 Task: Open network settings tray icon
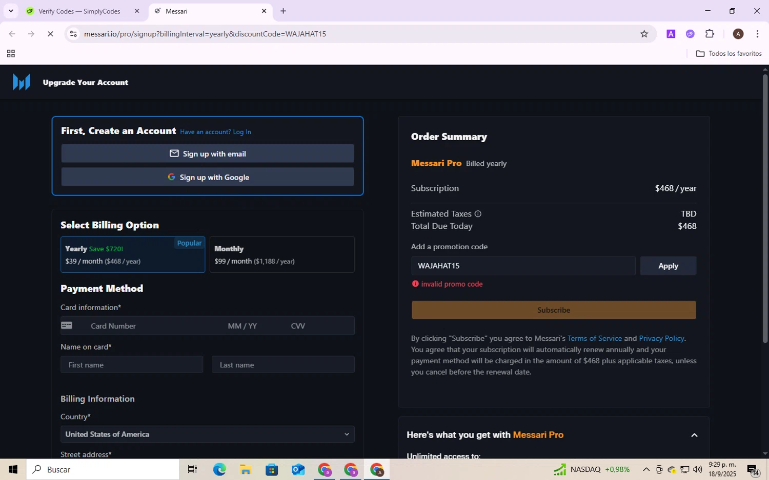pos(685,469)
